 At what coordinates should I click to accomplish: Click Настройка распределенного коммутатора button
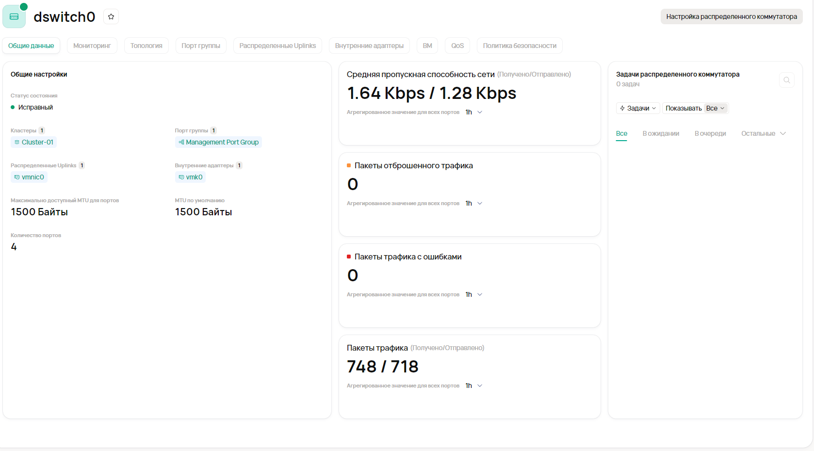point(731,16)
